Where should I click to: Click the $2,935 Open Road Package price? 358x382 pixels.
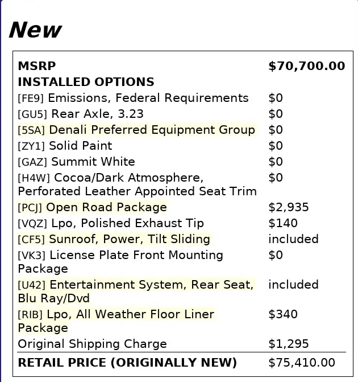pos(289,207)
